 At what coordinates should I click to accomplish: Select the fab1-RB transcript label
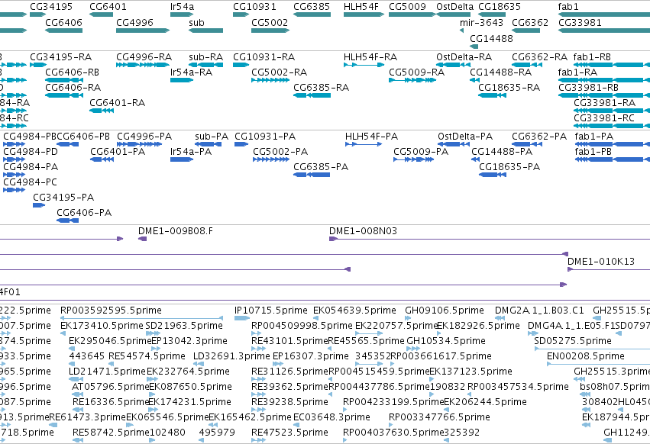pos(592,56)
